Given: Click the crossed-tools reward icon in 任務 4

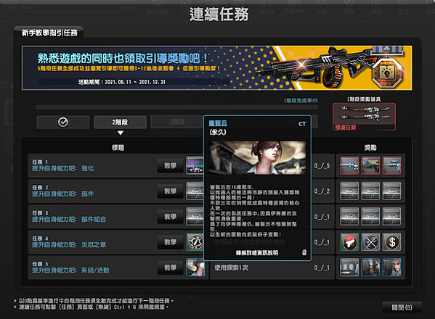Looking at the screenshot, I should (370, 241).
